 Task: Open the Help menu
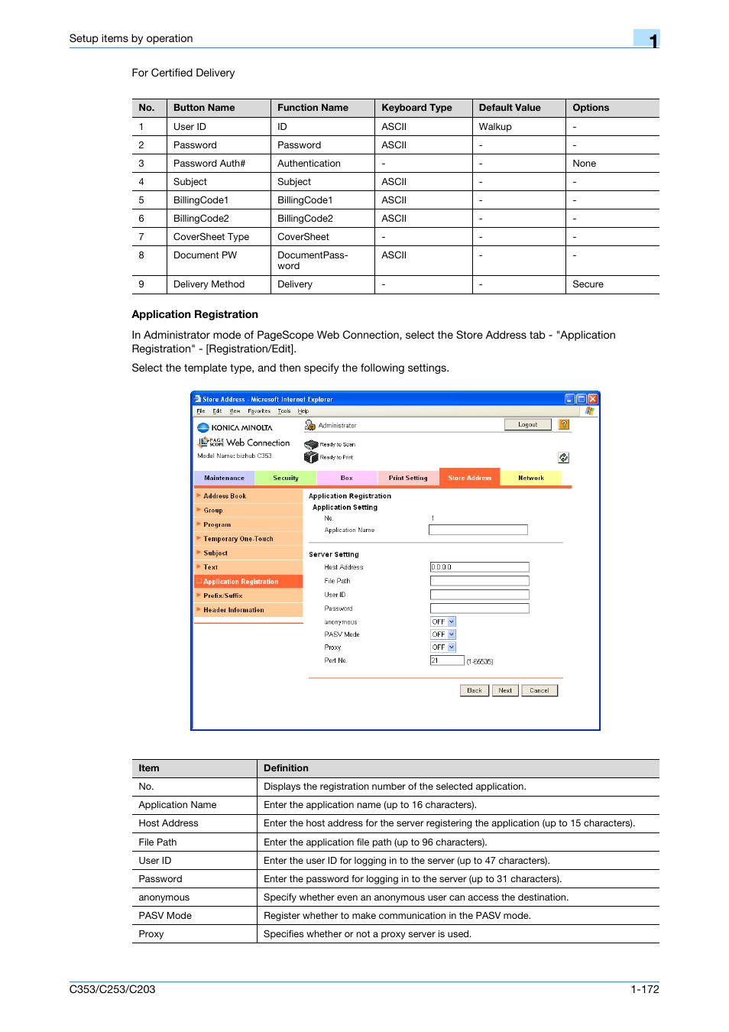point(303,411)
